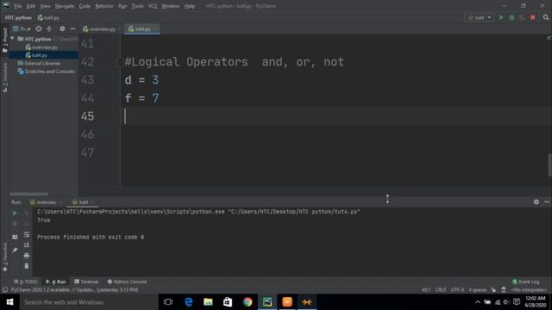This screenshot has height=310, width=552.
Task: Clear Run output with trash icon
Action: point(27,266)
